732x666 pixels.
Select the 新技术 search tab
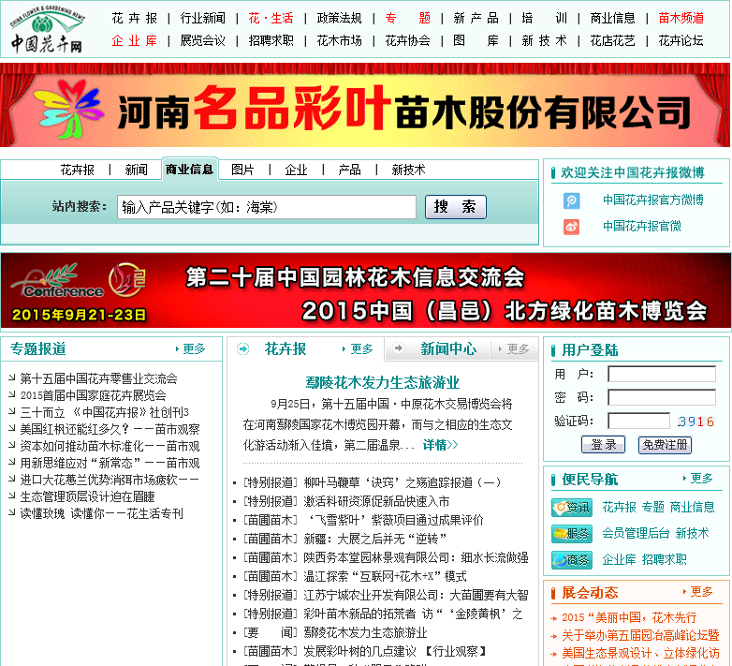click(408, 170)
